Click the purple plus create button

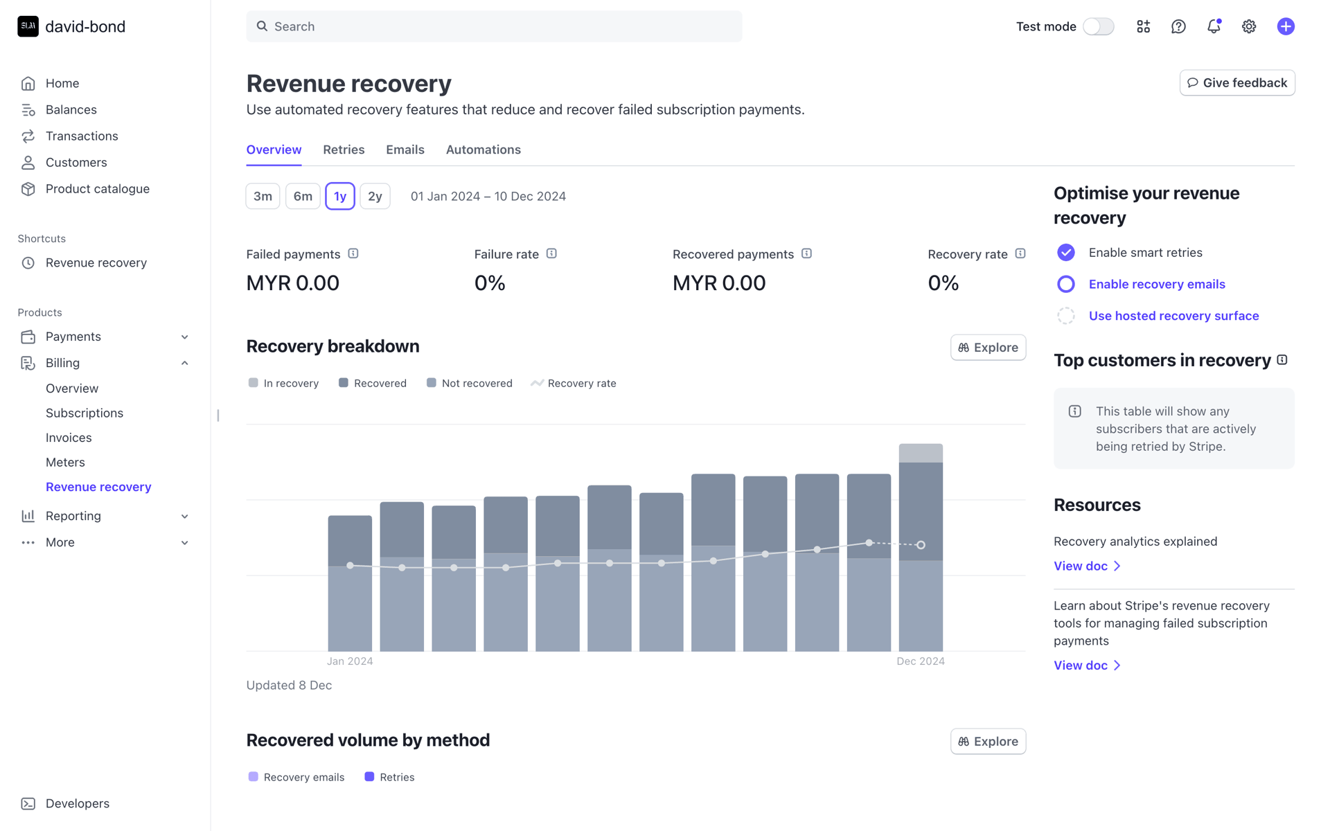pos(1286,26)
